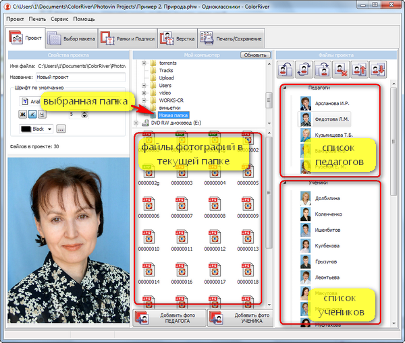Switch to the Выбор макета tab

click(72, 38)
